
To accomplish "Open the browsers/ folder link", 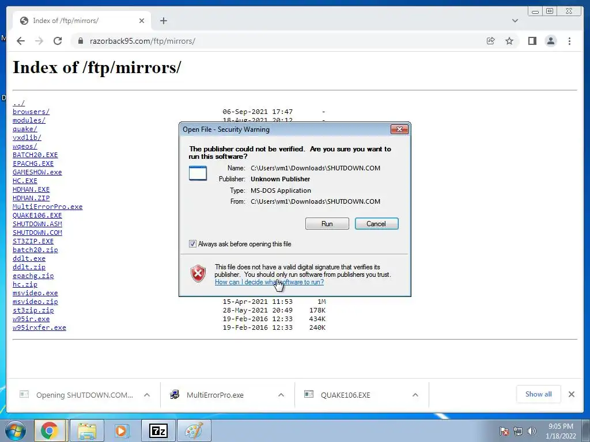I will (31, 112).
